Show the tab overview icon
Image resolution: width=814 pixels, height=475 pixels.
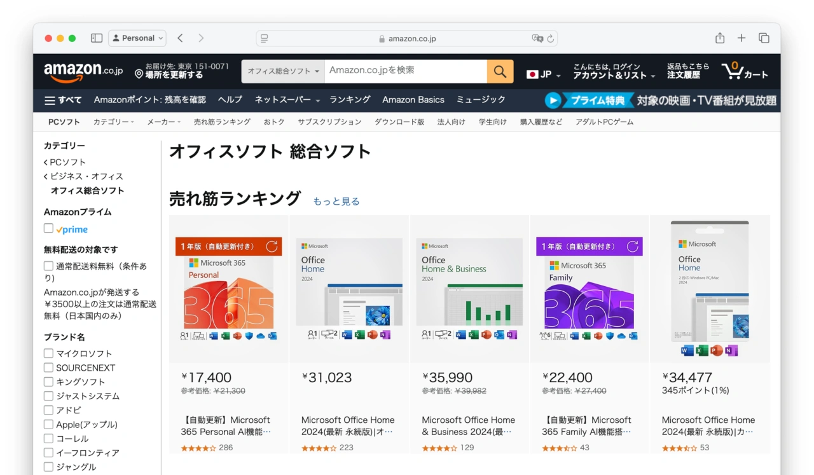coord(764,38)
